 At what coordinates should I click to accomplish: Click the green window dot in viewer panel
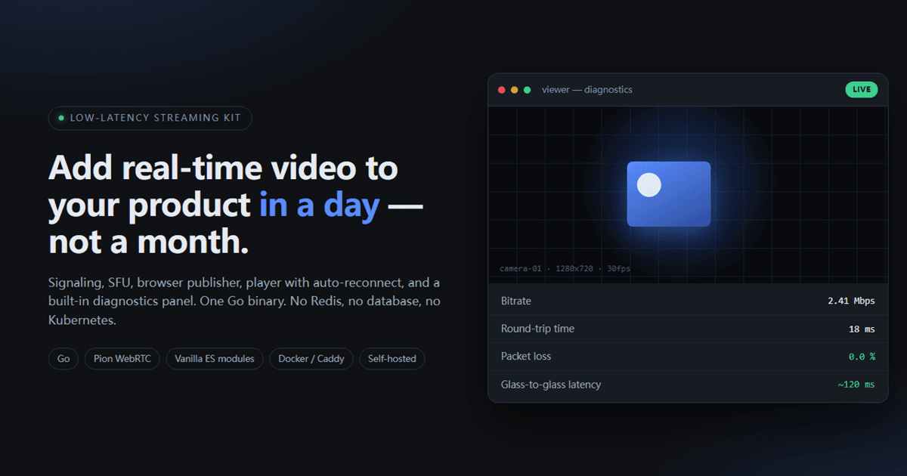(x=527, y=90)
